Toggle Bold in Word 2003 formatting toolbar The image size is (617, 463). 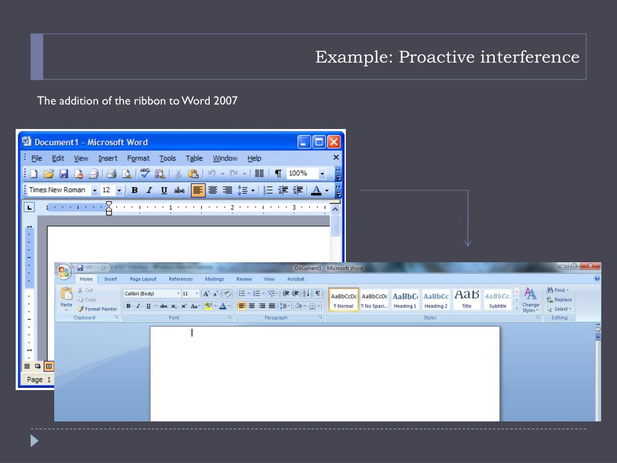pos(134,191)
